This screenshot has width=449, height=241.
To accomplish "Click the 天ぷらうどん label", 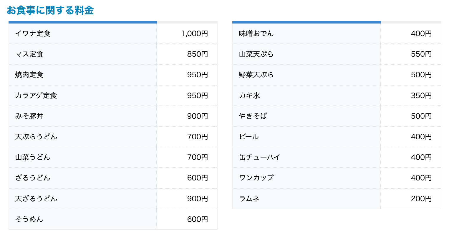I will pyautogui.click(x=36, y=137).
